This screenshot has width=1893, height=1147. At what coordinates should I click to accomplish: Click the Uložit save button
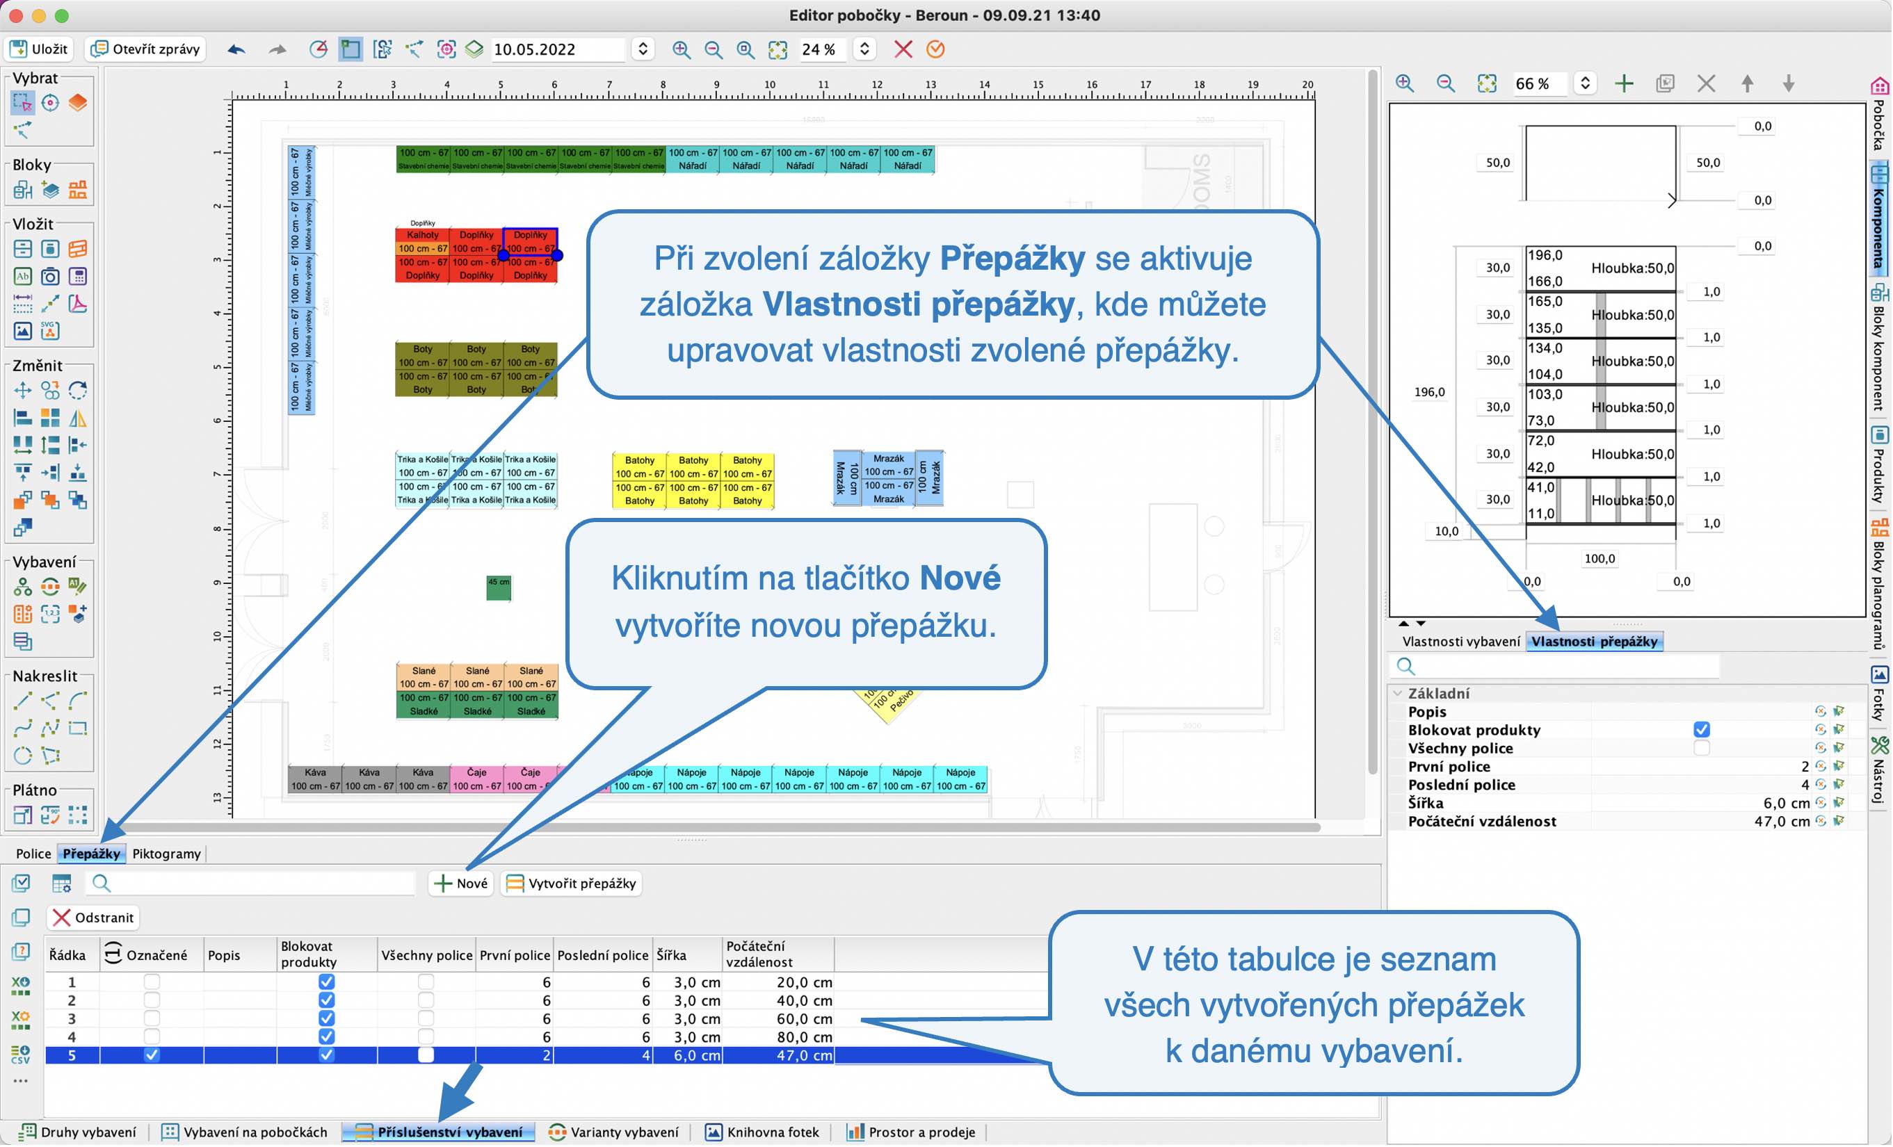coord(39,50)
